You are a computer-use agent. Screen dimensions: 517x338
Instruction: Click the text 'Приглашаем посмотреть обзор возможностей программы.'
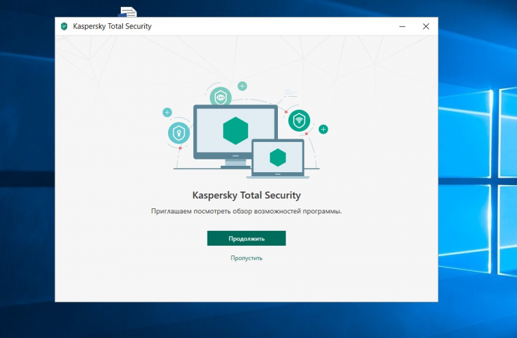246,212
